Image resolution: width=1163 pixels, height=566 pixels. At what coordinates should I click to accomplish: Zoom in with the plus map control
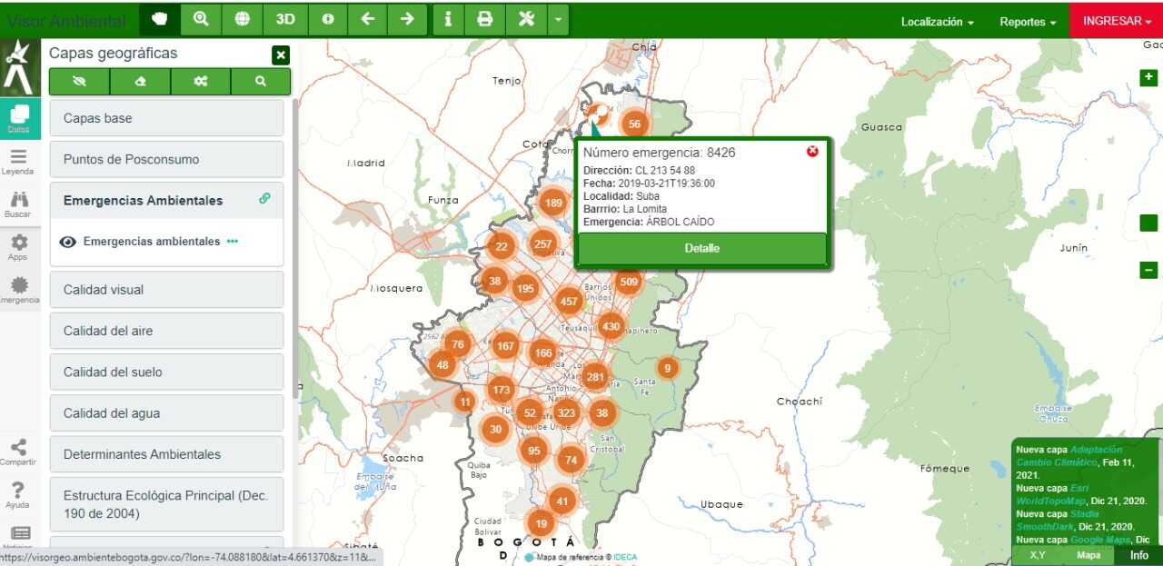click(1148, 78)
